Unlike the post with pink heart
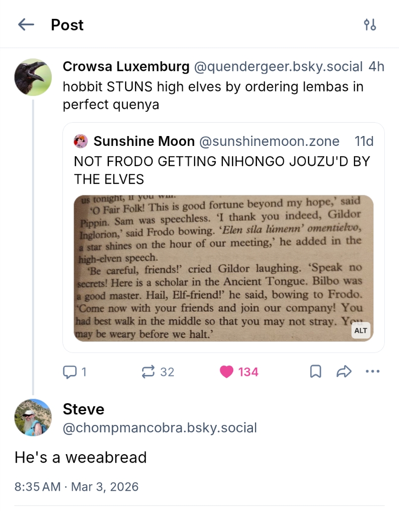Viewport: 399px width, 511px height. click(227, 372)
